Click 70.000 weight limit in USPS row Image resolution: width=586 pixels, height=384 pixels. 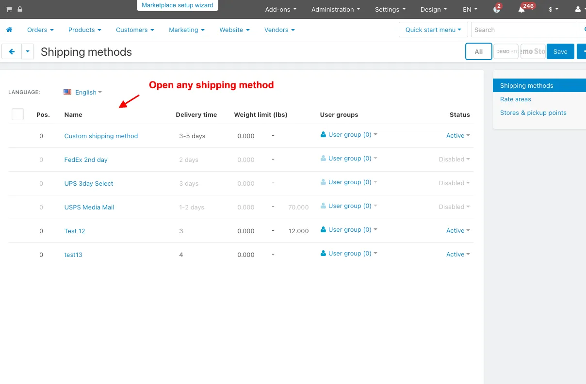click(x=298, y=207)
